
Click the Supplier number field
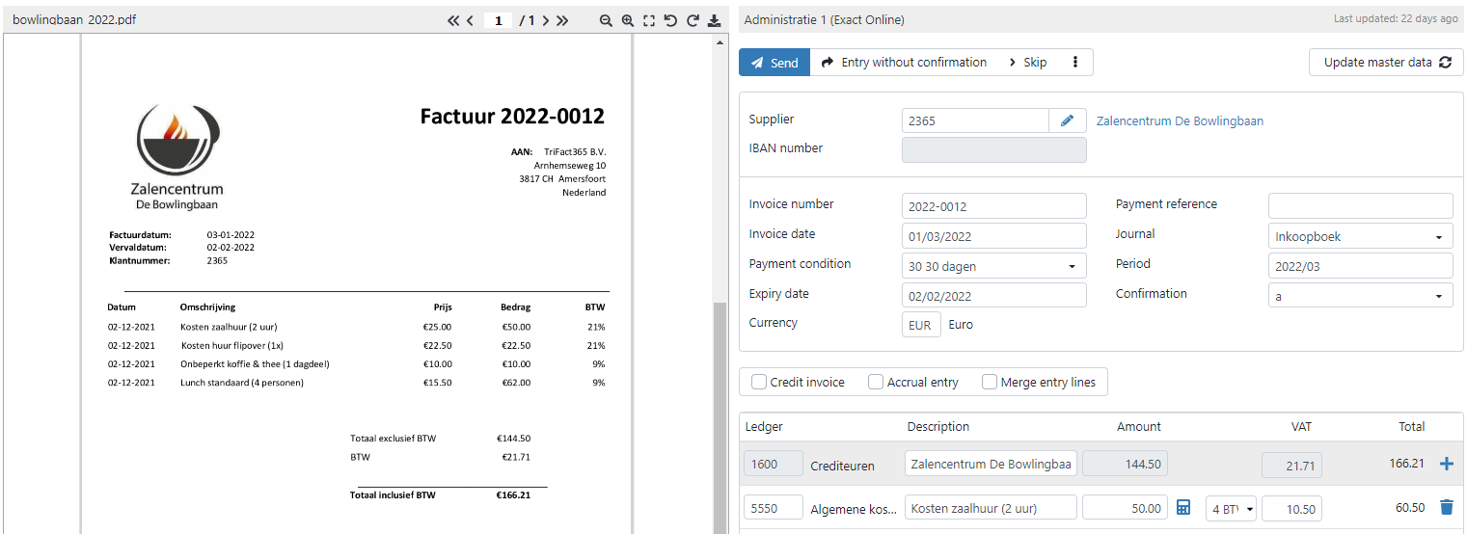click(975, 120)
